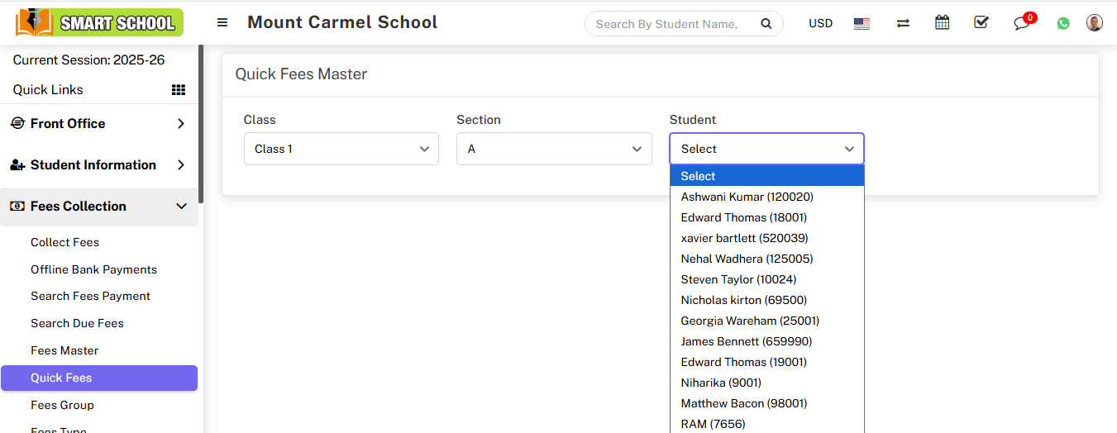Open the Class dropdown
1117x433 pixels.
tap(341, 149)
